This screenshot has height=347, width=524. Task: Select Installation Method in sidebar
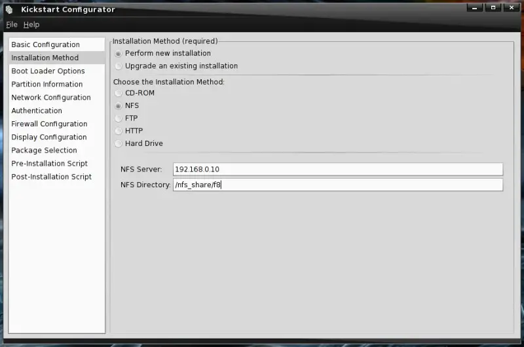pyautogui.click(x=57, y=58)
